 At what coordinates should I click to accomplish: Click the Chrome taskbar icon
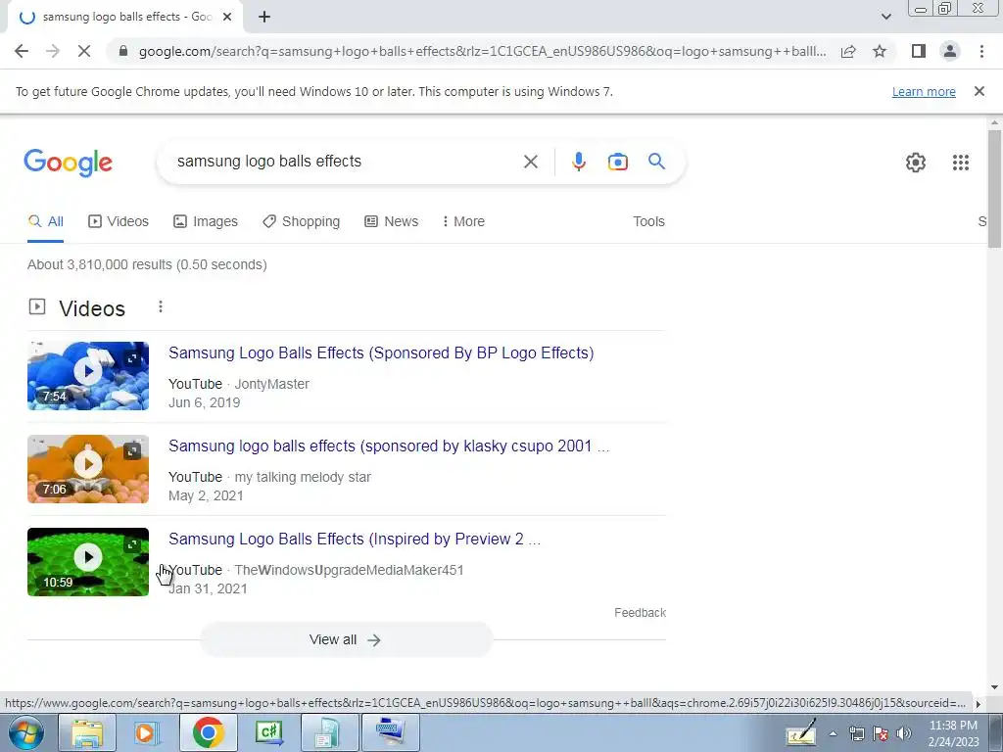tap(208, 732)
